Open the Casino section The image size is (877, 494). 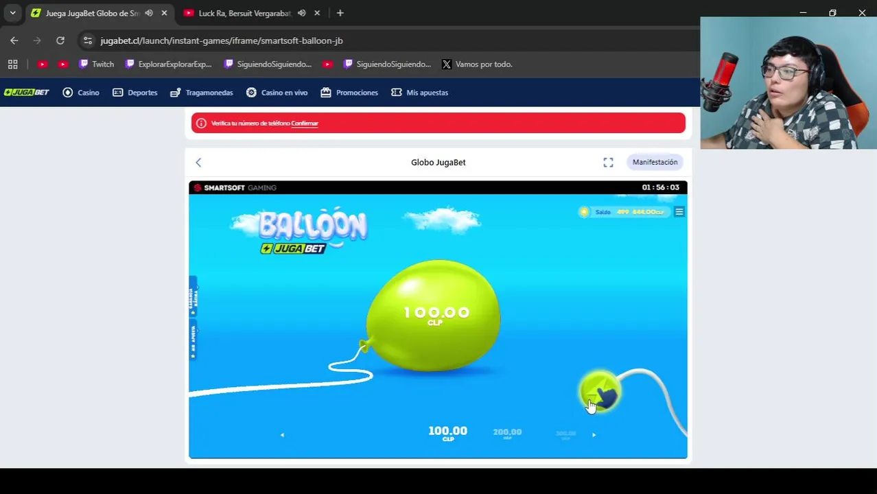81,93
